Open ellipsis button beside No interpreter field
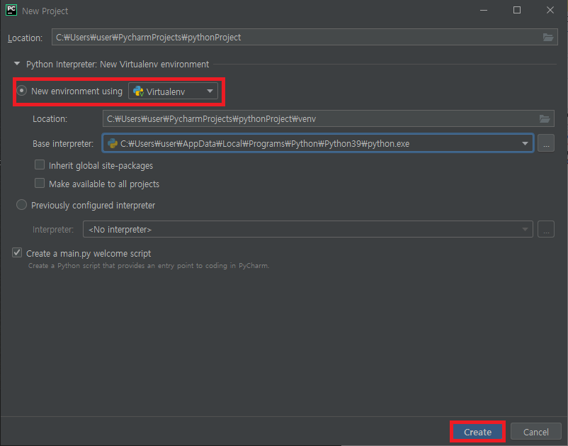This screenshot has width=568, height=446. pyautogui.click(x=546, y=229)
